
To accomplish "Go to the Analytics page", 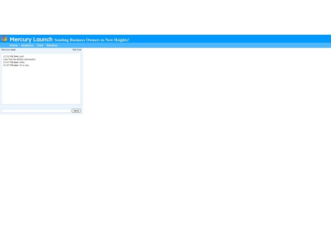I will tap(27, 45).
